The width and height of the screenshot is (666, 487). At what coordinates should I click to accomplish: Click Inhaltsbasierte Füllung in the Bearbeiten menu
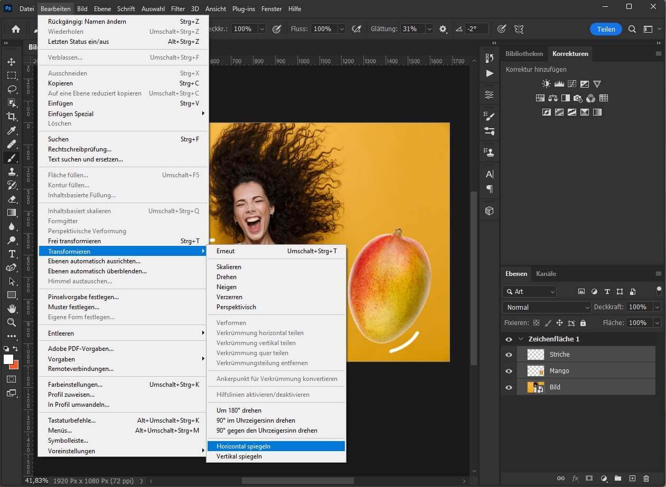80,195
